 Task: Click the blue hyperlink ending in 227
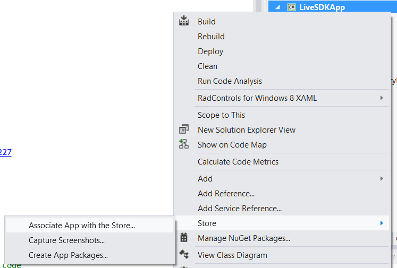pyautogui.click(x=5, y=152)
